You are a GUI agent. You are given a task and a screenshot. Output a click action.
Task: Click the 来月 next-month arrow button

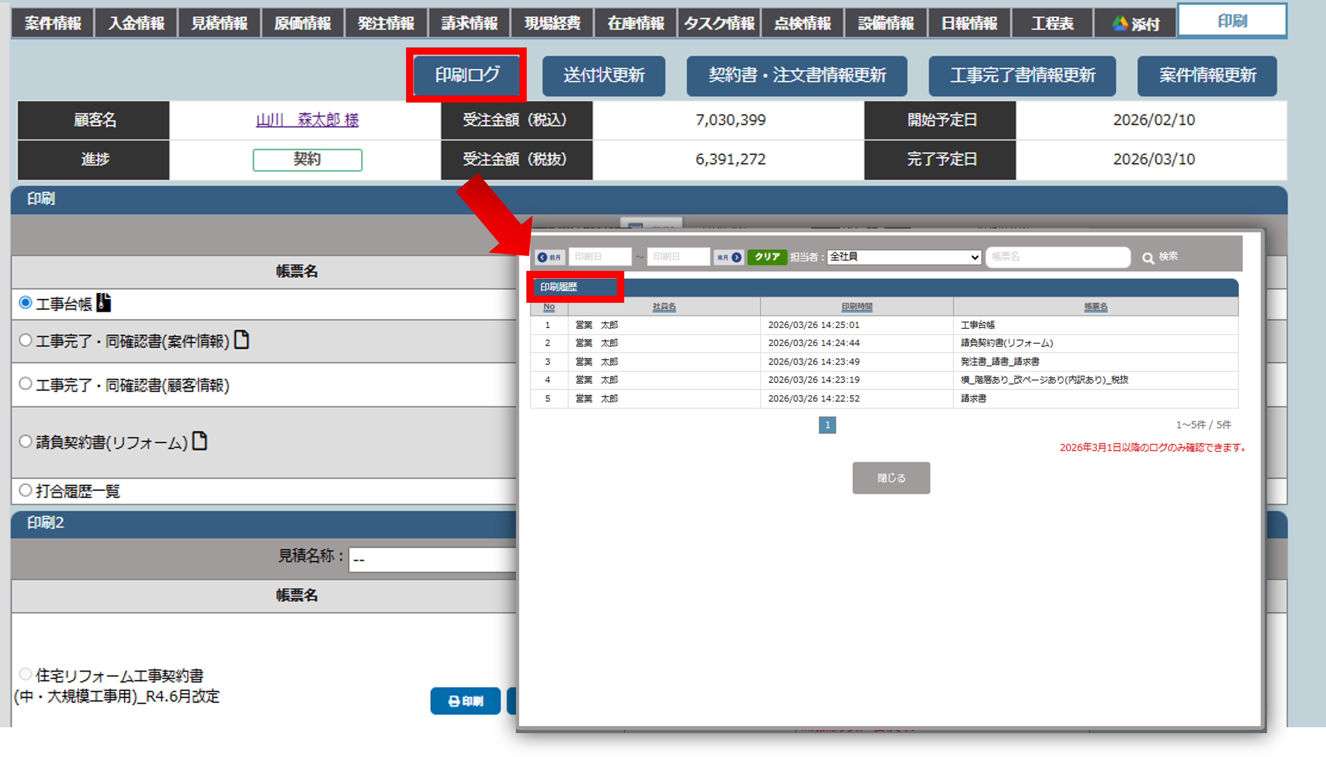coord(728,257)
